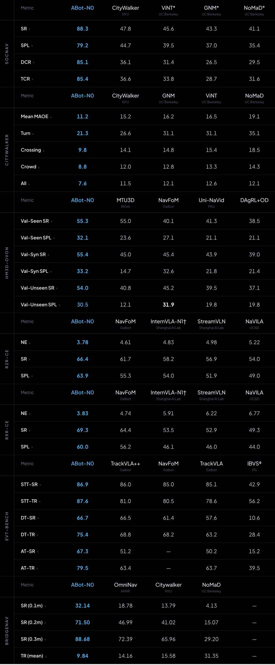Viewport: 275px width, 665px height.
Task: Click the vertical HM3D-OVON section label
Action: (7, 263)
